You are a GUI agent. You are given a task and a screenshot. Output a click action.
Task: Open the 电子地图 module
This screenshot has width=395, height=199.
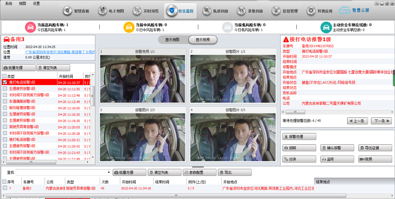coord(112,11)
